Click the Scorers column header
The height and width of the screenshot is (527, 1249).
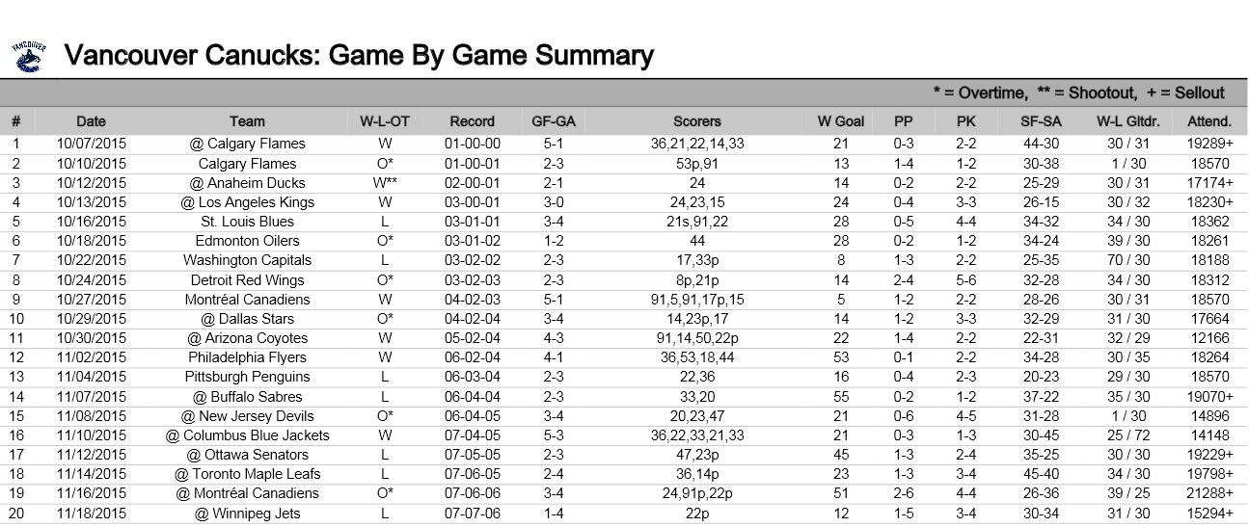[x=696, y=121]
